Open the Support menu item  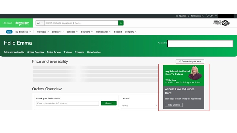click(x=118, y=32)
